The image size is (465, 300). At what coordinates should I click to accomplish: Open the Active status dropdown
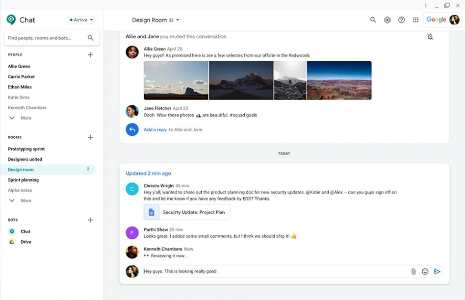(81, 20)
